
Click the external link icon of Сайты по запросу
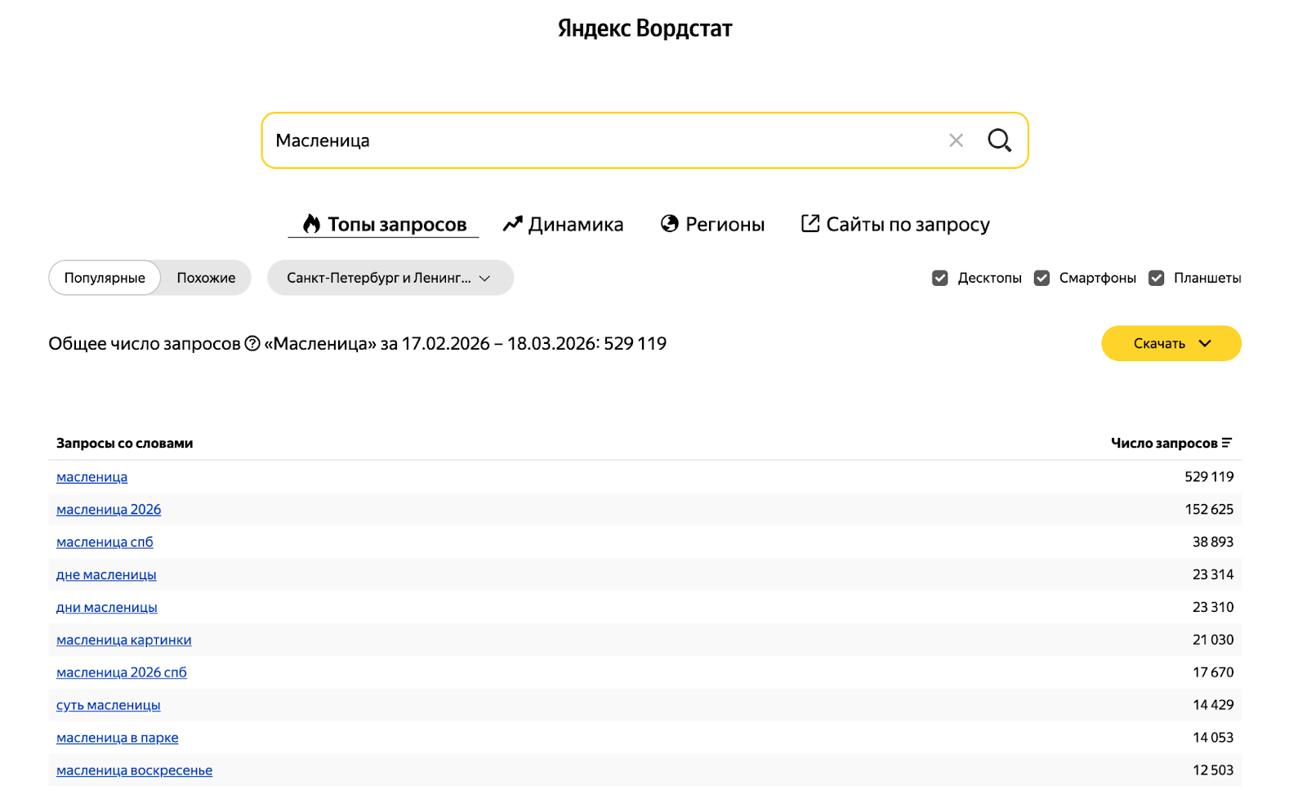[810, 224]
